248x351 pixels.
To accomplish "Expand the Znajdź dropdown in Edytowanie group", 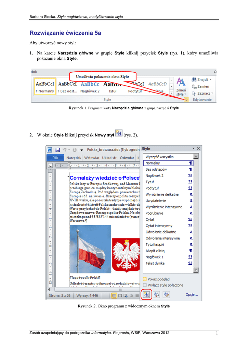I will (211, 80).
